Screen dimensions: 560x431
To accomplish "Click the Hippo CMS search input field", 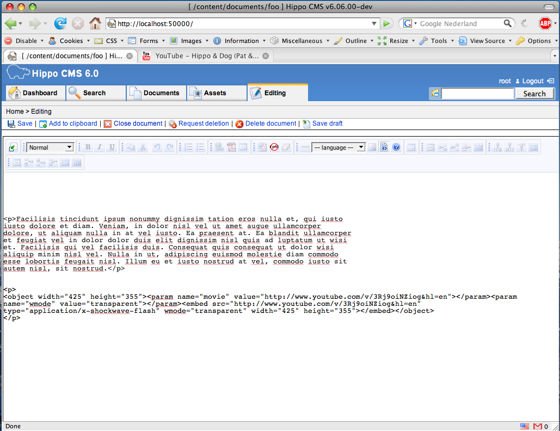I will pyautogui.click(x=477, y=94).
